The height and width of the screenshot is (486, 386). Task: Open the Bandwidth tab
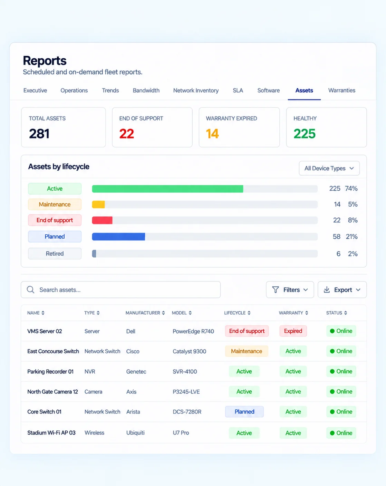point(146,90)
